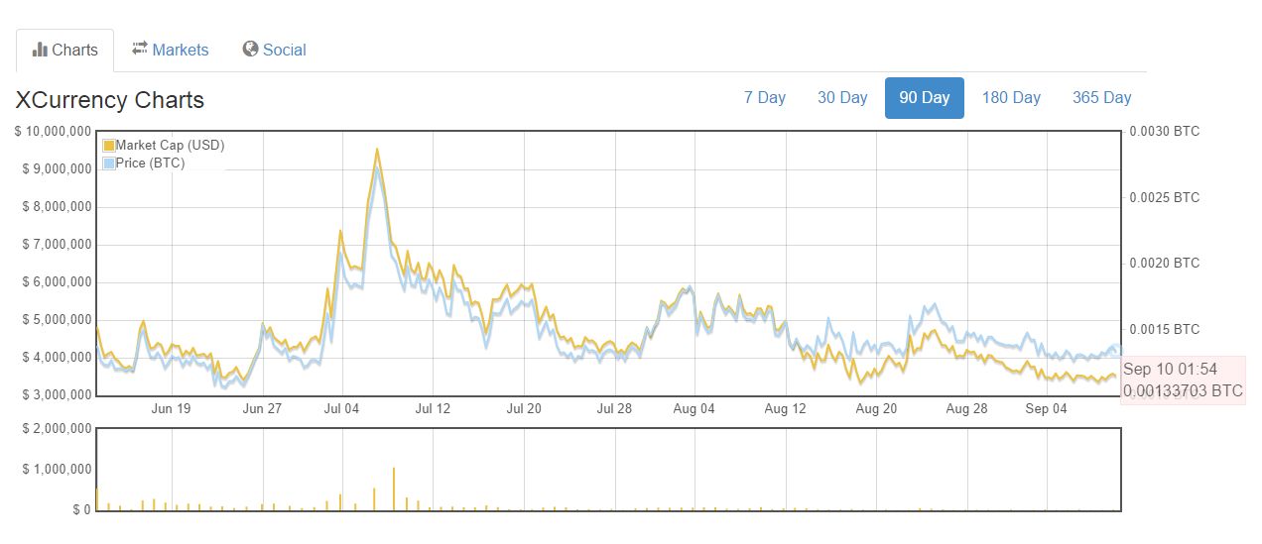This screenshot has width=1262, height=544.
Task: Switch to the Social tab
Action: pos(275,50)
